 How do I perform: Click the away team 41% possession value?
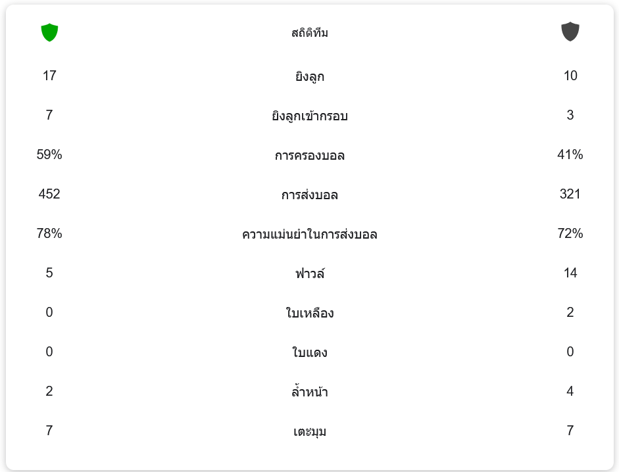tap(570, 154)
